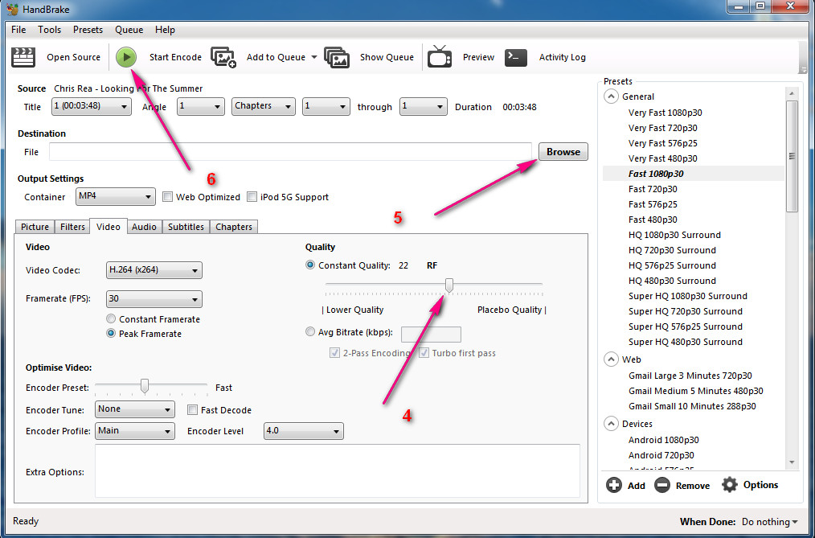
Task: Click the green Start Encode play icon
Action: [x=125, y=57]
